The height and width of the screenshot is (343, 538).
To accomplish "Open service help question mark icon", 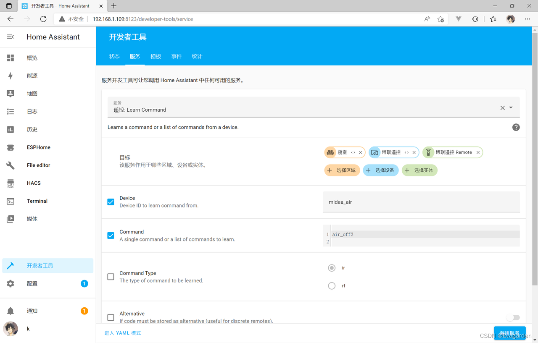I will [516, 127].
